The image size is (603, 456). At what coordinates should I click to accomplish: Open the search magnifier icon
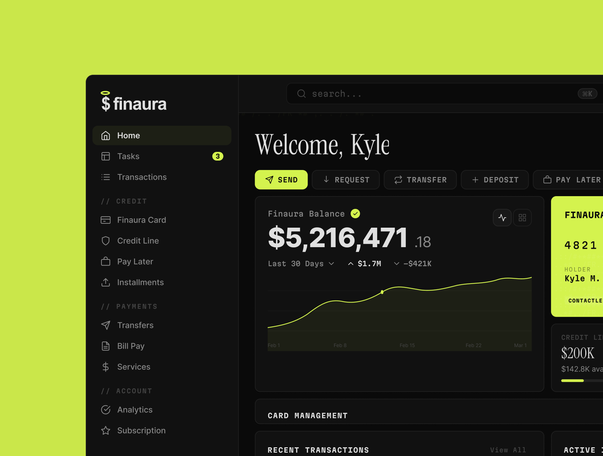[x=301, y=94]
